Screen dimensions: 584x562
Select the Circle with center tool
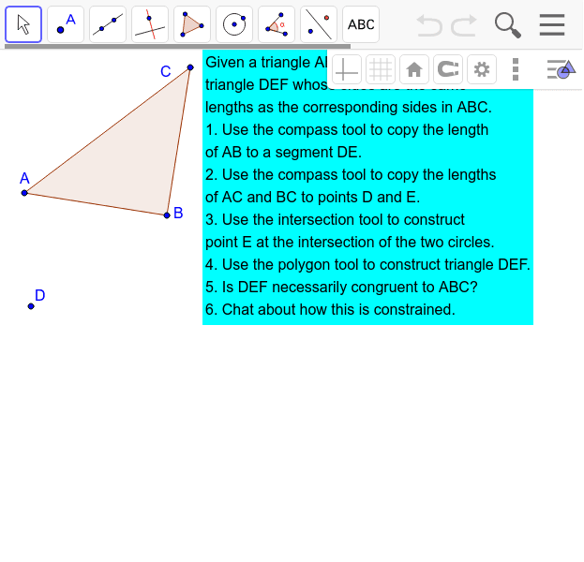[234, 24]
